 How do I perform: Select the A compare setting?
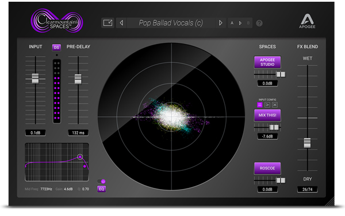232,23
